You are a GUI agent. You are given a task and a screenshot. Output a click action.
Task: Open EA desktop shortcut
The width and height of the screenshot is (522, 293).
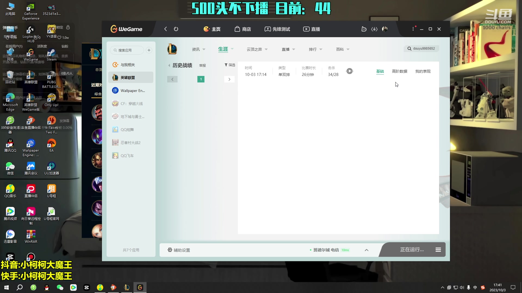click(x=51, y=146)
